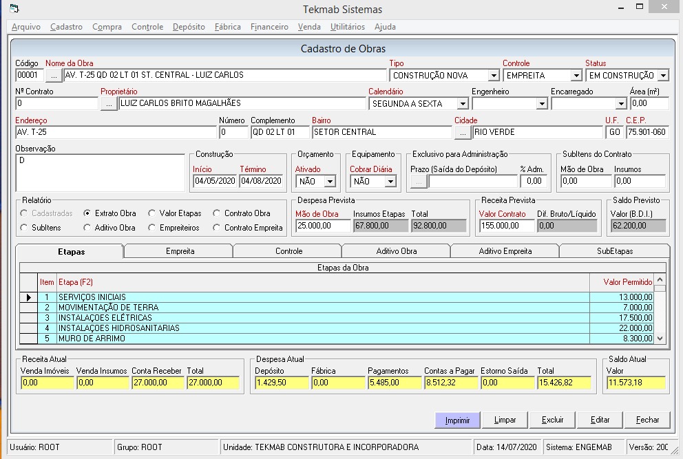Open lookup button beside Código field
683x459 pixels.
(x=54, y=76)
